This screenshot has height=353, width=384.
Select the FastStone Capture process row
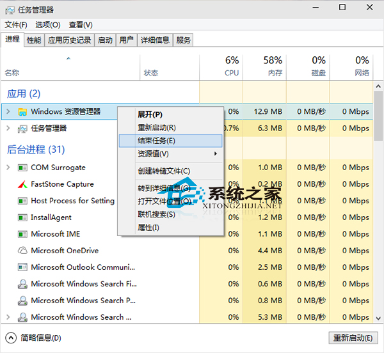pos(187,184)
